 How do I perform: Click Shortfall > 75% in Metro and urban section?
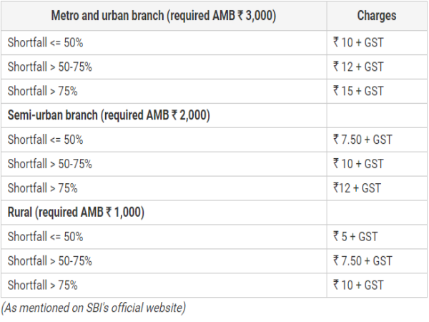(x=43, y=91)
